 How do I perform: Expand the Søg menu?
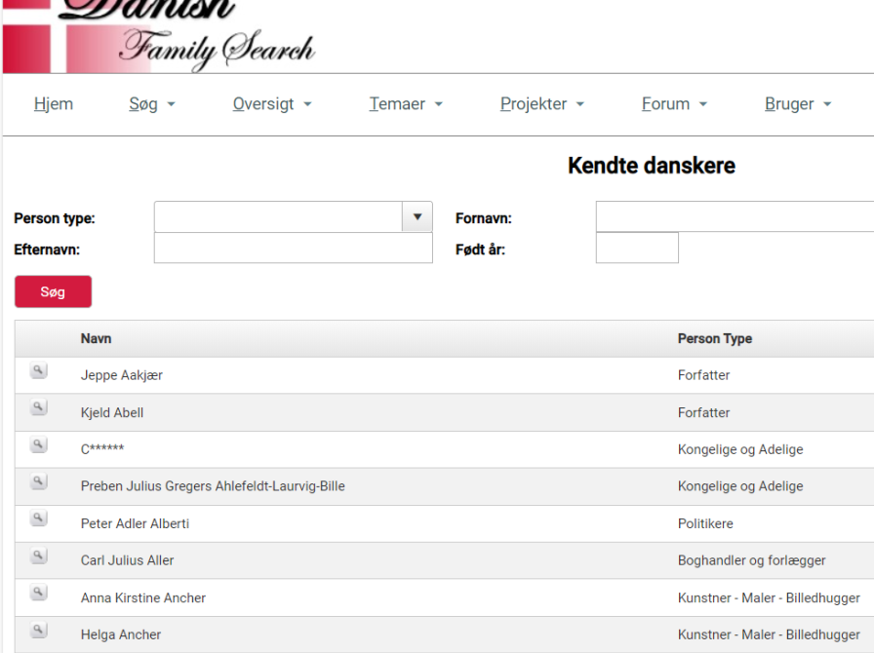click(x=151, y=104)
